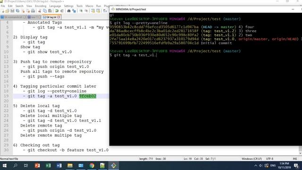302x170 pixels.
Task: Open Excel from the taskbar
Action: click(48, 166)
